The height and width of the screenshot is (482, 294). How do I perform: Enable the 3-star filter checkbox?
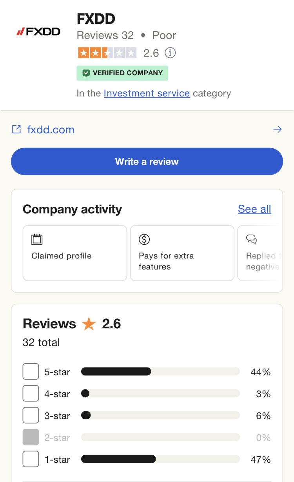31,415
